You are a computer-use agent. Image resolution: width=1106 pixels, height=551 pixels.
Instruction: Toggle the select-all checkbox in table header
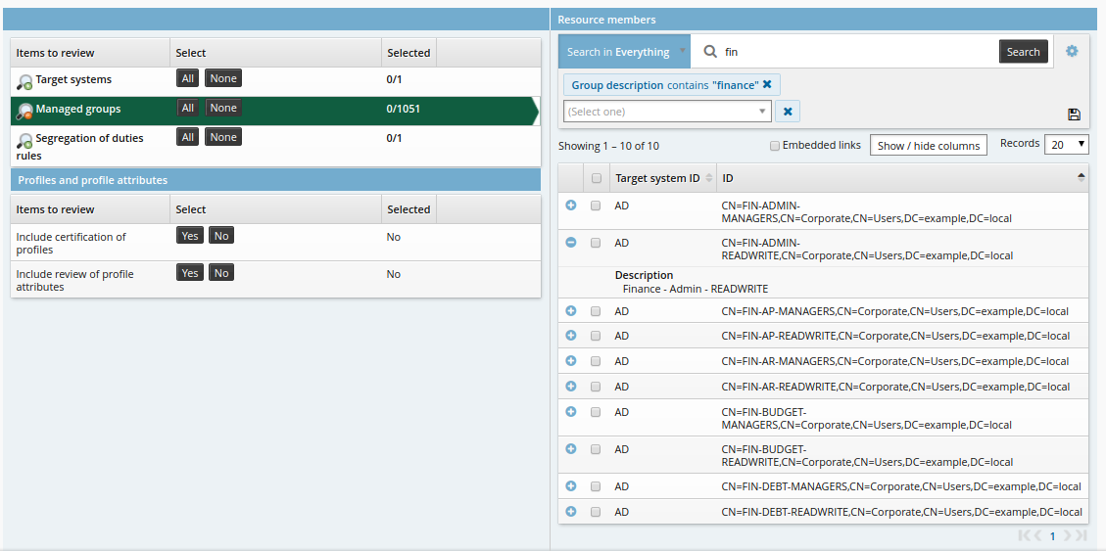[596, 178]
